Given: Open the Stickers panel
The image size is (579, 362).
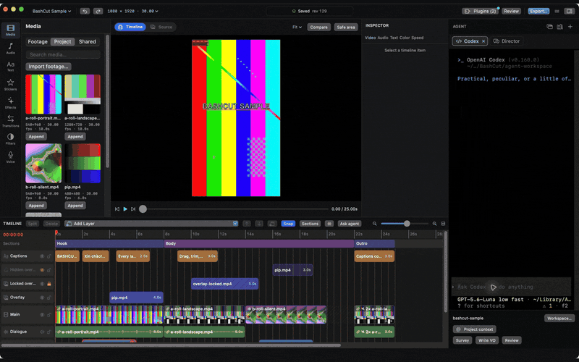Looking at the screenshot, I should [10, 85].
